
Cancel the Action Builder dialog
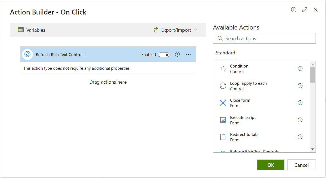(301, 165)
